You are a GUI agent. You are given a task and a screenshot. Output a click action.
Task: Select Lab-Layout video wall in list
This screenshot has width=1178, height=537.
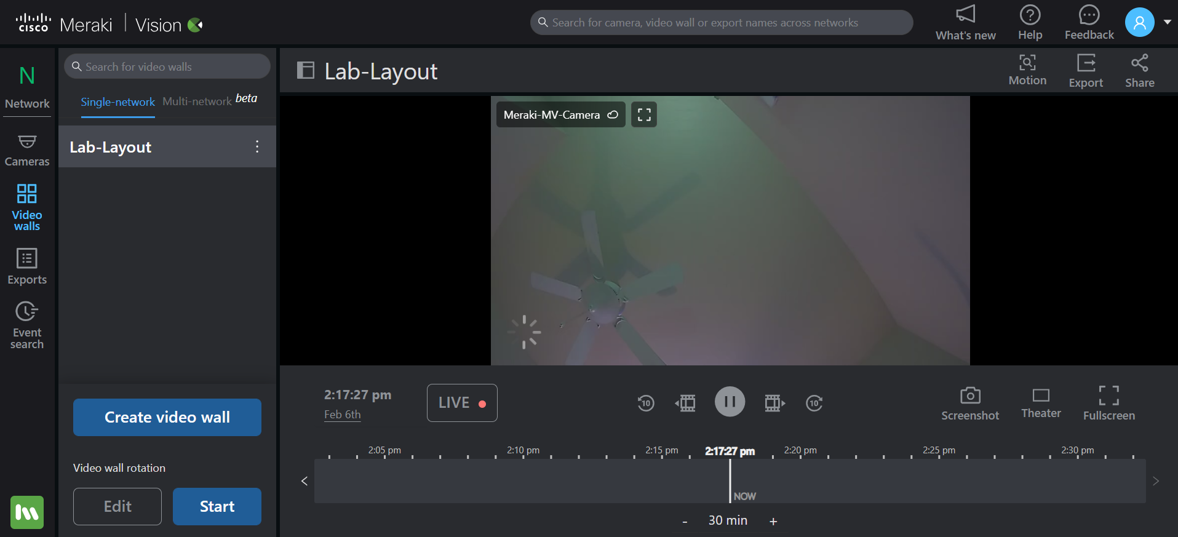[x=167, y=146]
